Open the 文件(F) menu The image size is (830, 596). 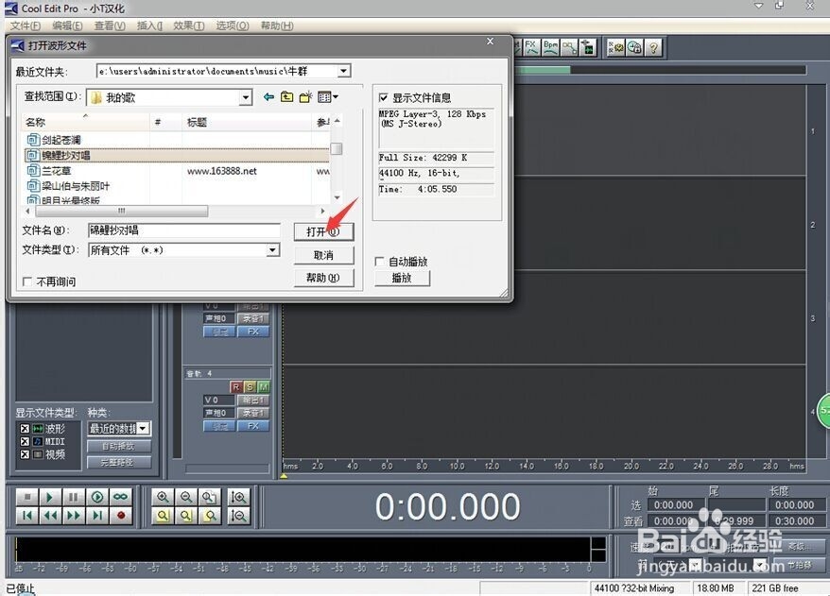(26, 26)
